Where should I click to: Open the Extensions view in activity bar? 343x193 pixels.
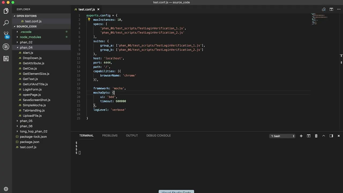6,59
